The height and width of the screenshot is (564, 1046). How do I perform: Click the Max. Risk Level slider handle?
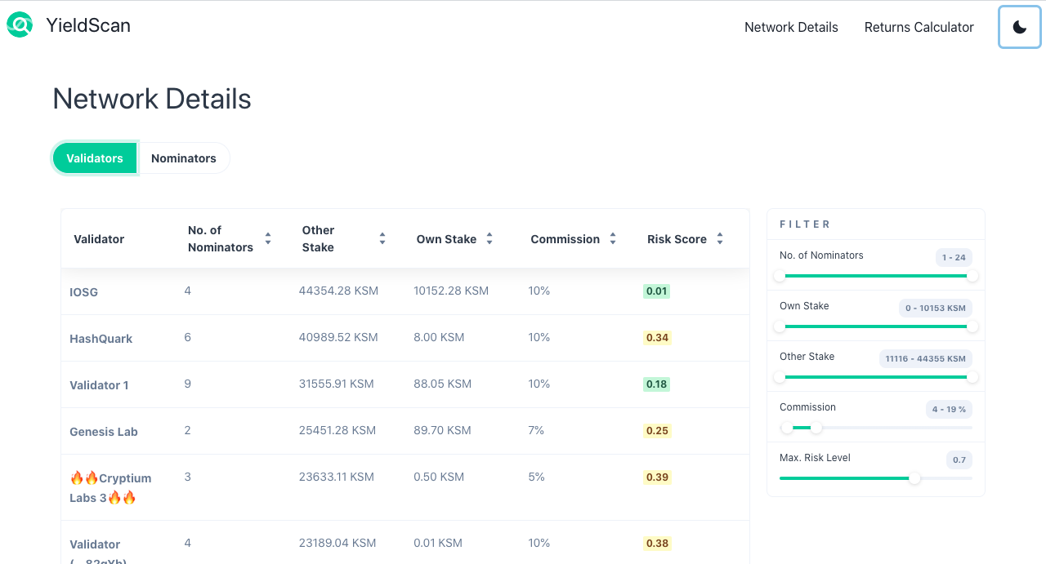coord(914,478)
